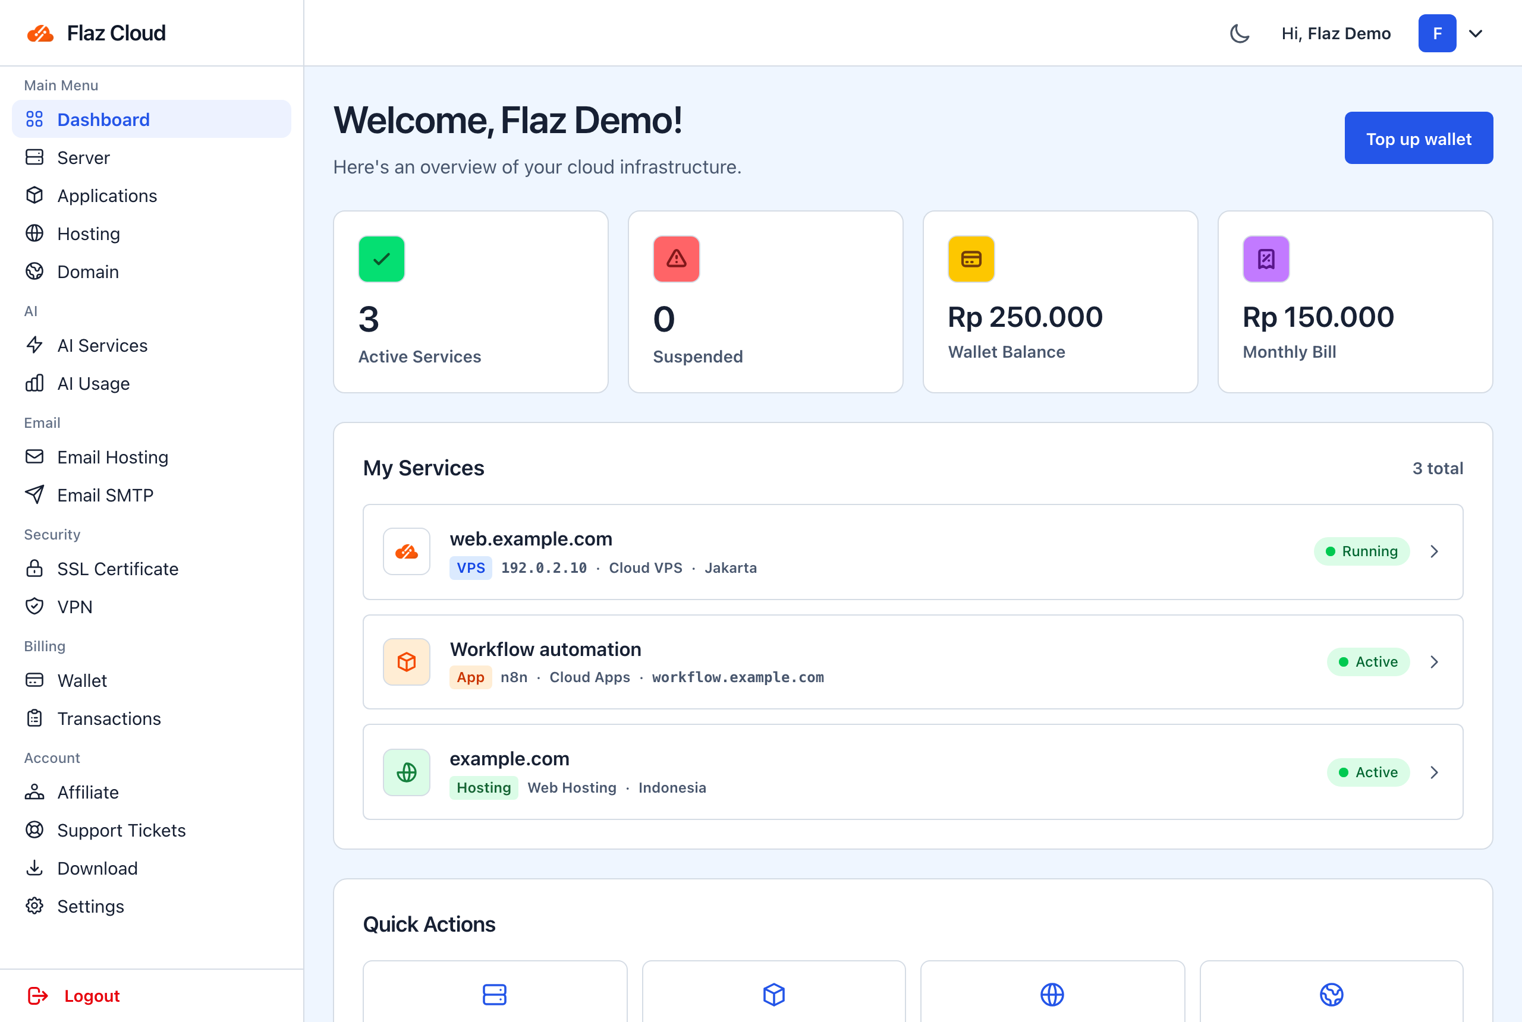This screenshot has height=1022, width=1522.
Task: Click the AI Usage bar chart icon
Action: [x=34, y=383]
